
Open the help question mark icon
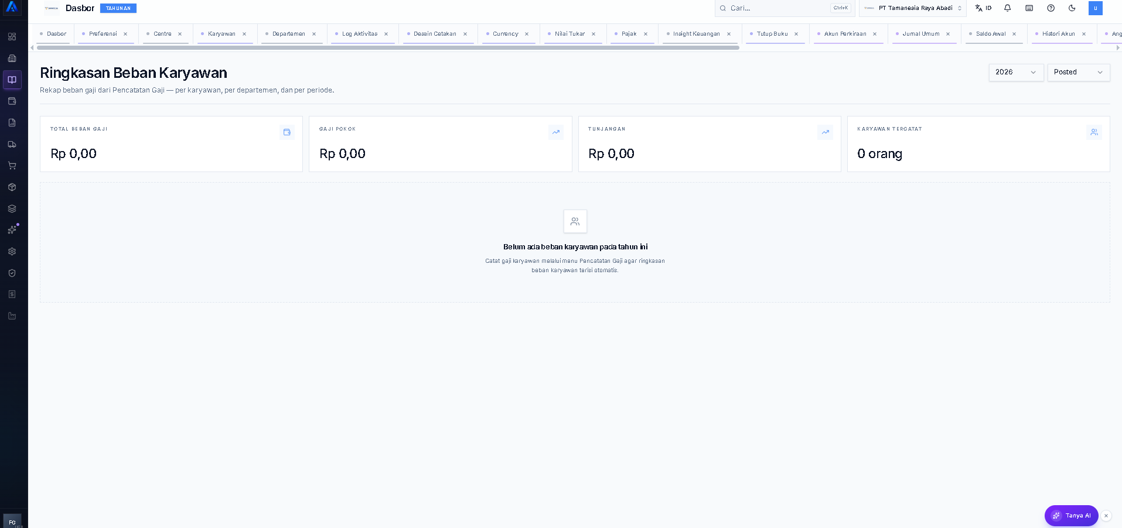click(x=1051, y=8)
